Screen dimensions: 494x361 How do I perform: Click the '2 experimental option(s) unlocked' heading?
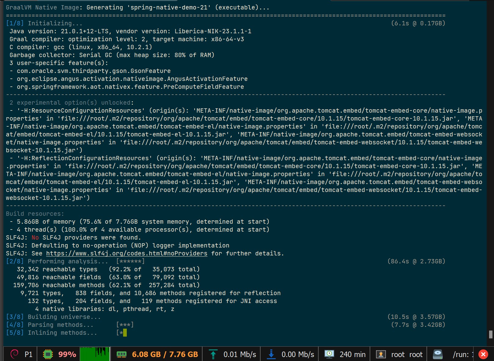[71, 103]
